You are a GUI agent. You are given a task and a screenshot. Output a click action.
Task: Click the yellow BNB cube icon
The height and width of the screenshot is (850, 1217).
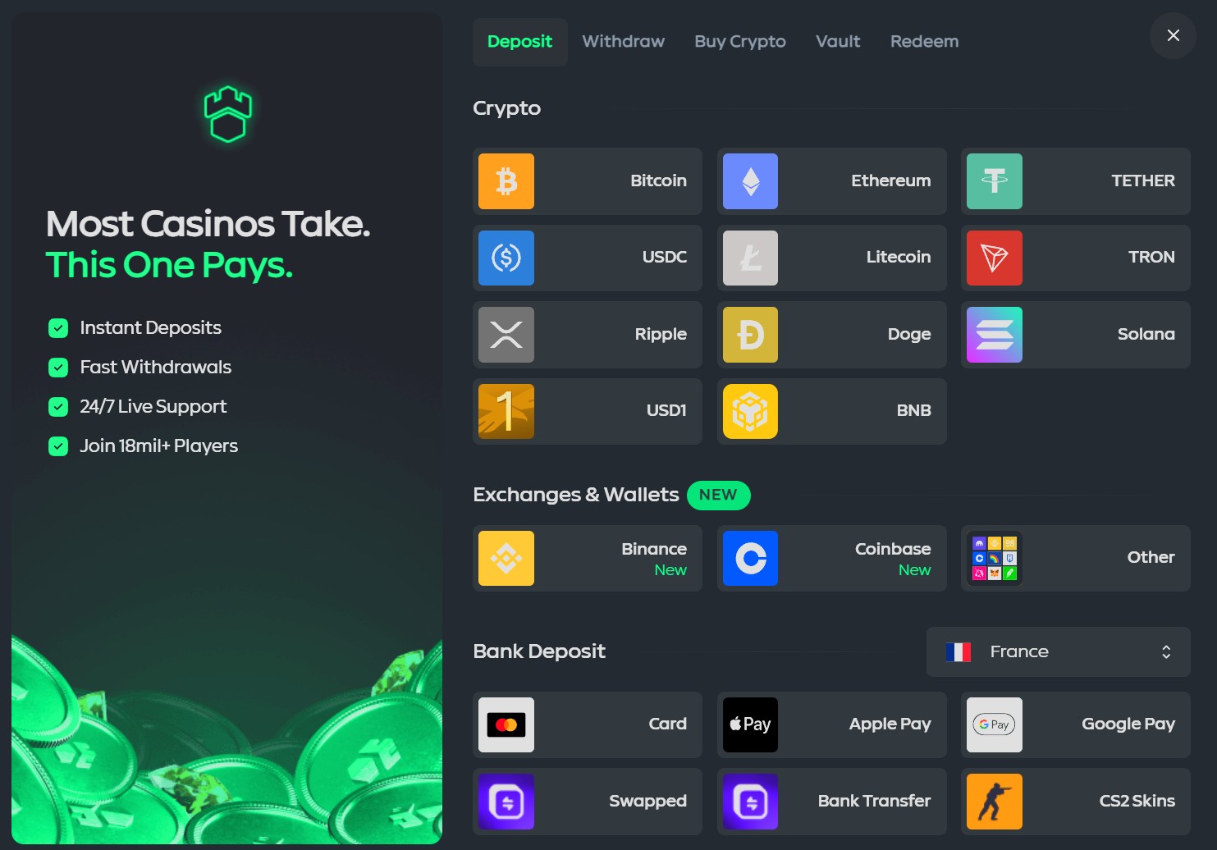750,411
